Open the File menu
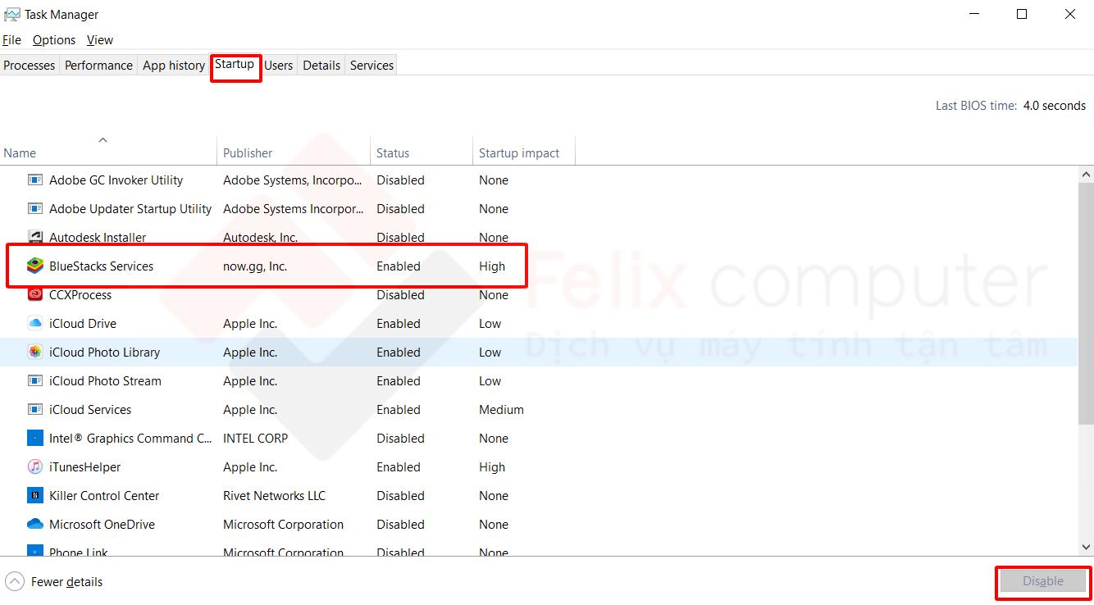This screenshot has height=605, width=1094. (x=11, y=40)
